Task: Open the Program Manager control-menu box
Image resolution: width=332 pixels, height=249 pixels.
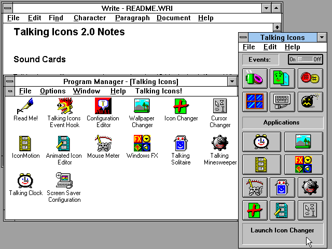Action: click(x=10, y=81)
